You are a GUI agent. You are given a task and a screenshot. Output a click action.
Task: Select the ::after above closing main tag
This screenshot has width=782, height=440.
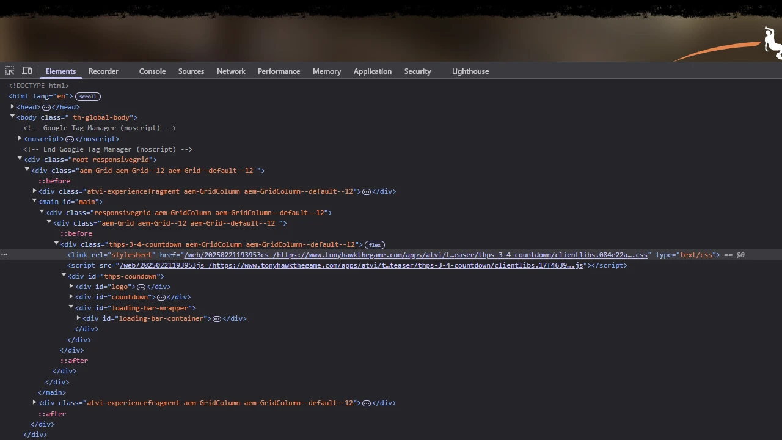pyautogui.click(x=74, y=361)
